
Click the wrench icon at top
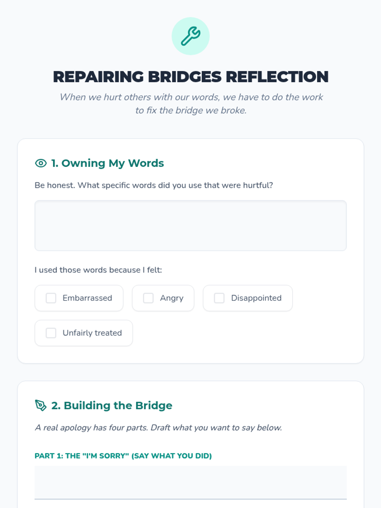[190, 36]
